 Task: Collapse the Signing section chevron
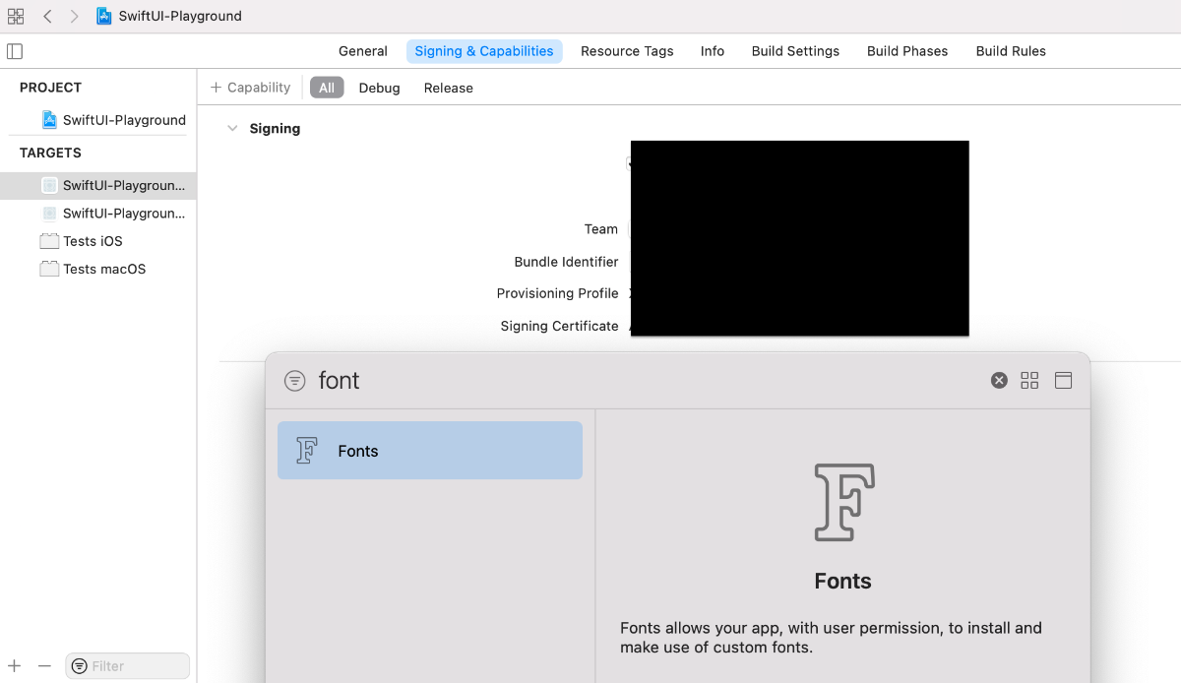coord(232,128)
